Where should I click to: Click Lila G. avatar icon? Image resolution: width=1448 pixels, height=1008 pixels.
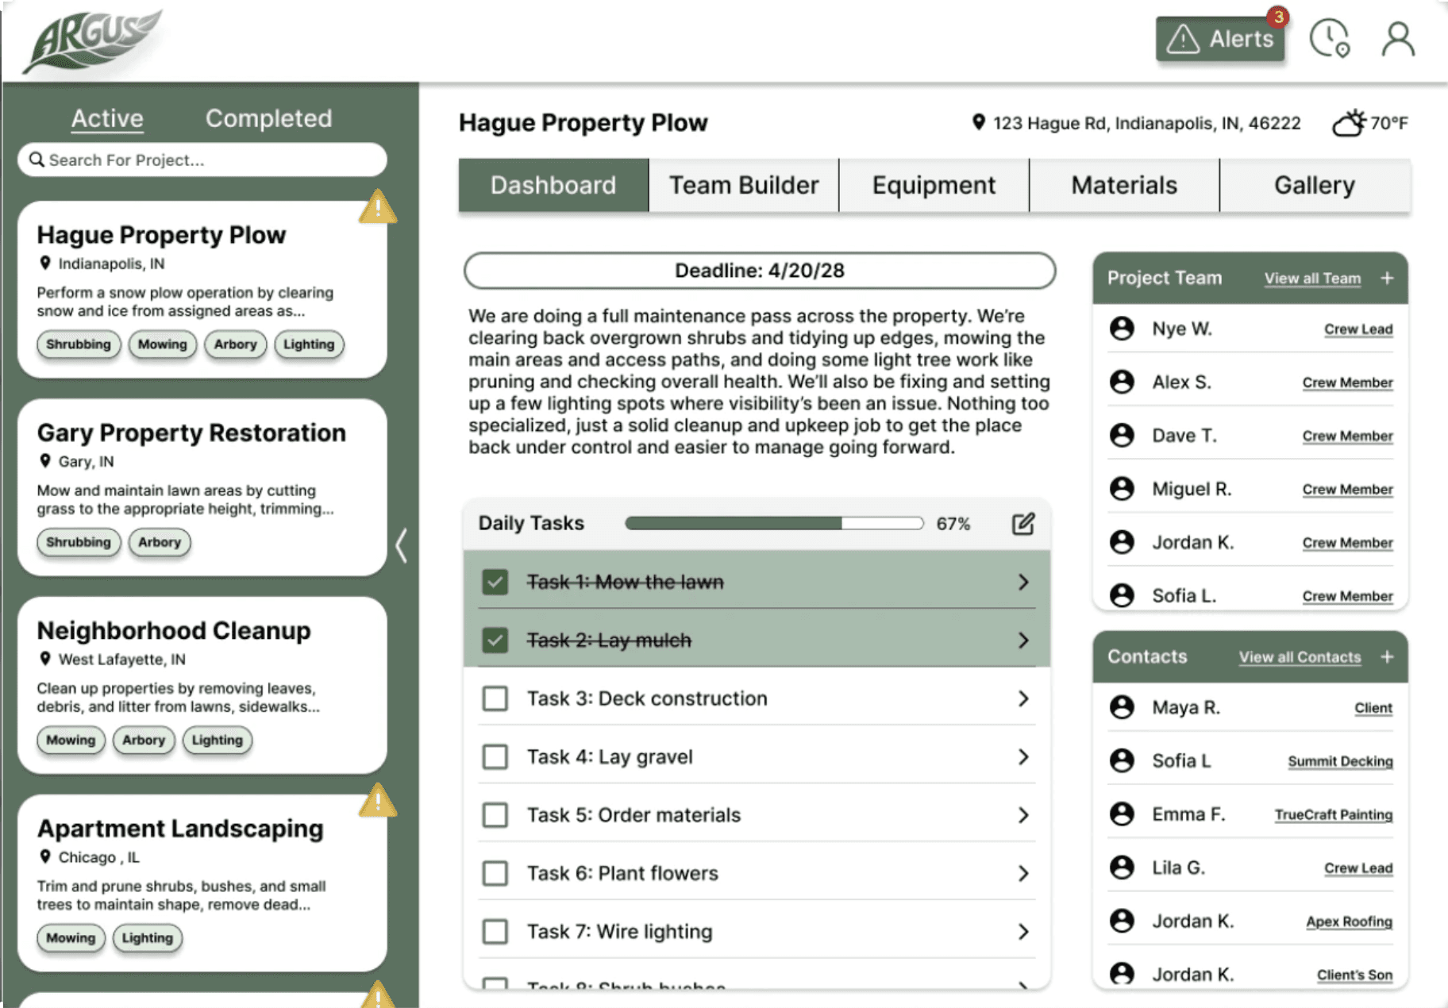click(1122, 868)
